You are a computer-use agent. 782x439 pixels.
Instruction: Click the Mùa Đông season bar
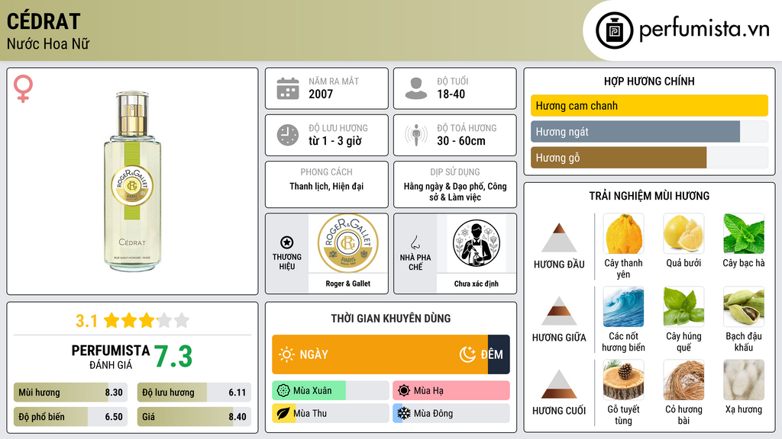coord(451,413)
